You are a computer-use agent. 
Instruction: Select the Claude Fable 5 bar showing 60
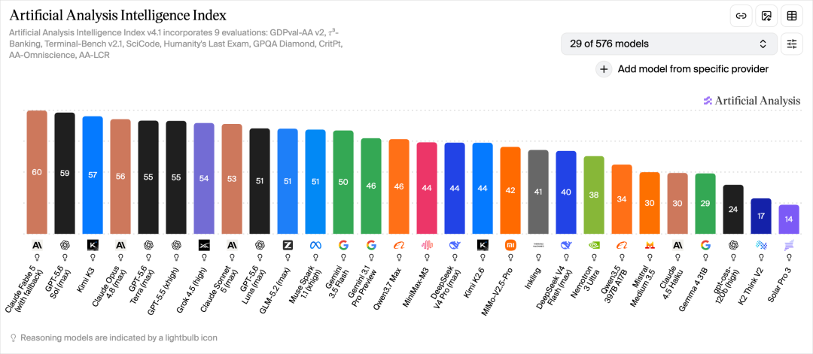click(x=37, y=172)
